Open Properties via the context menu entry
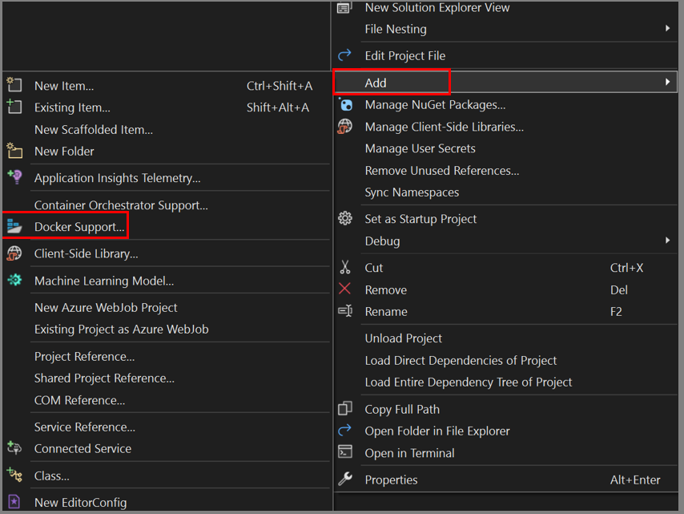The width and height of the screenshot is (684, 514). coord(392,480)
